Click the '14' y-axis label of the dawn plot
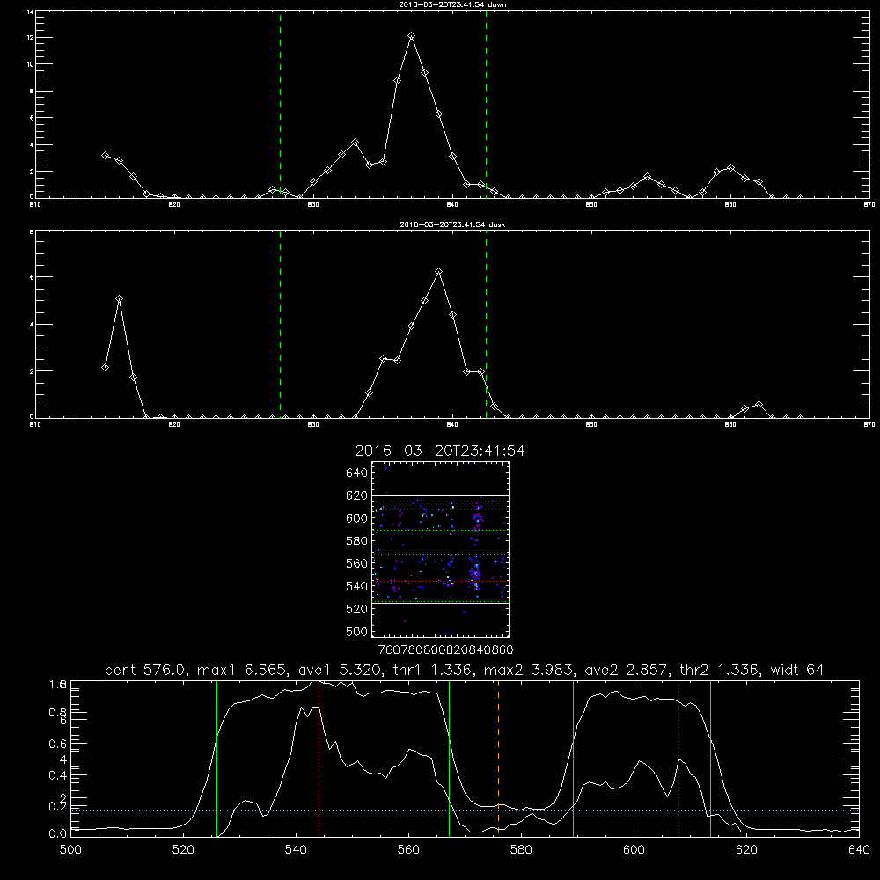Screen dimensions: 880x880 tap(30, 11)
